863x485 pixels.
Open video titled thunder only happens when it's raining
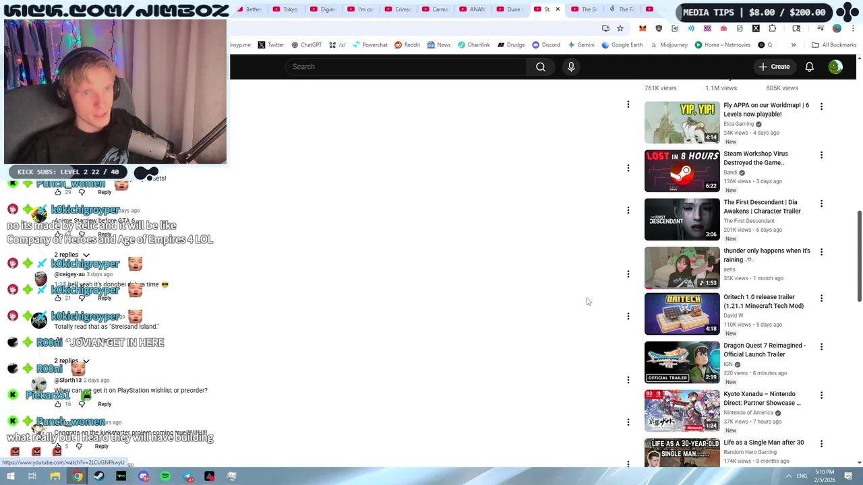(x=767, y=255)
